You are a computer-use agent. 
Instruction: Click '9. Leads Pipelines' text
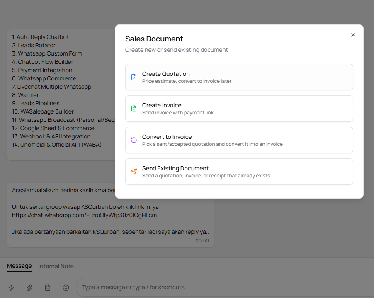point(36,103)
